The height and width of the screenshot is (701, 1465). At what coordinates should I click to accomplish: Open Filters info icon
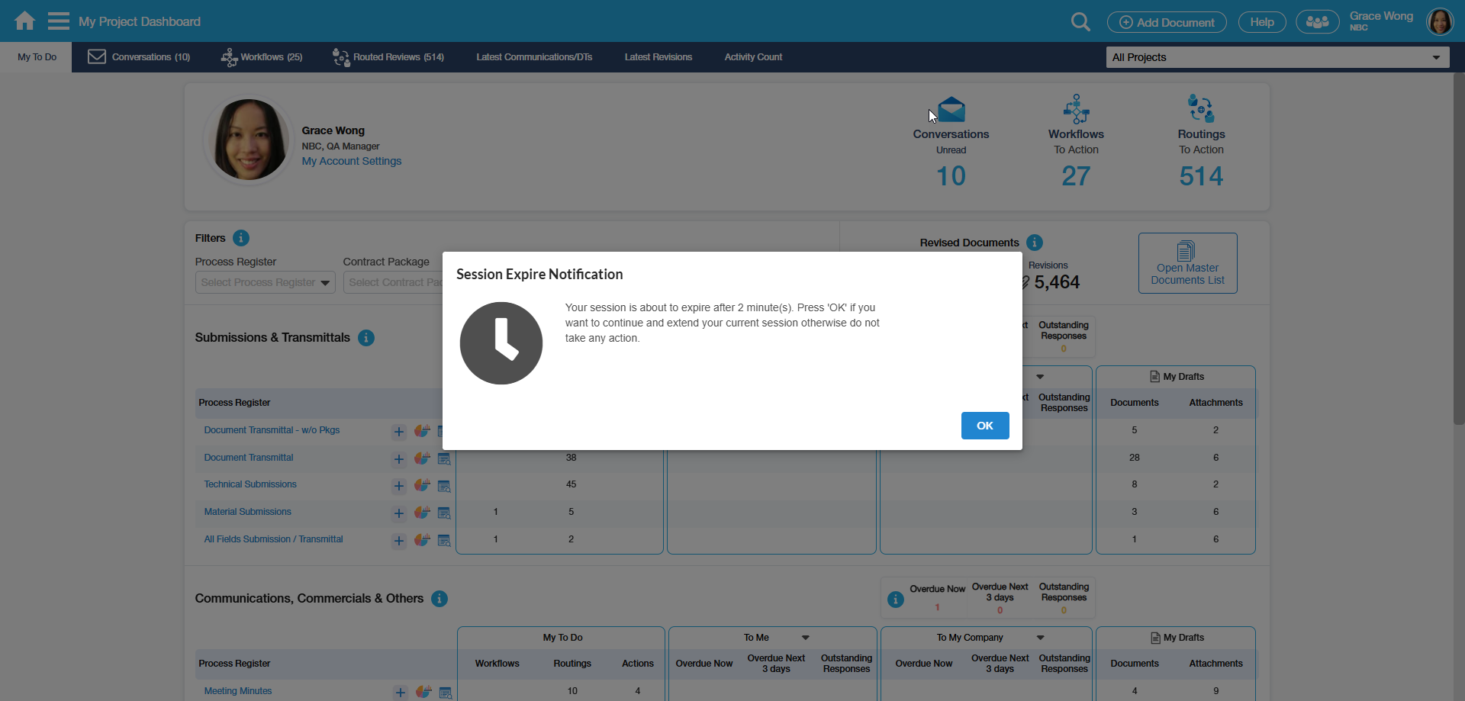pyautogui.click(x=241, y=238)
